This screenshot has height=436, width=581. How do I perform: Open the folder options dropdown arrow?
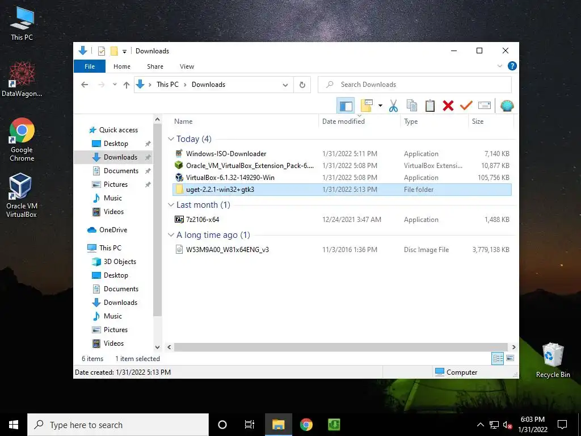pyautogui.click(x=380, y=106)
